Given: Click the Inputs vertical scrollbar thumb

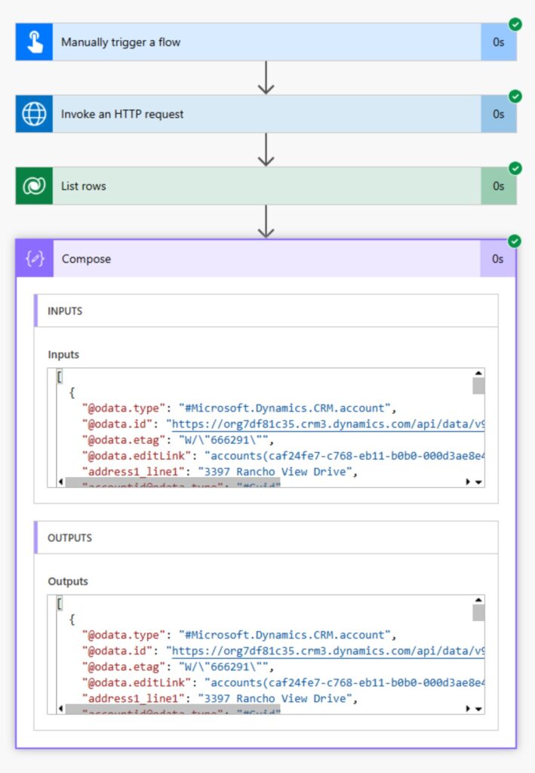Looking at the screenshot, I should coord(478,386).
